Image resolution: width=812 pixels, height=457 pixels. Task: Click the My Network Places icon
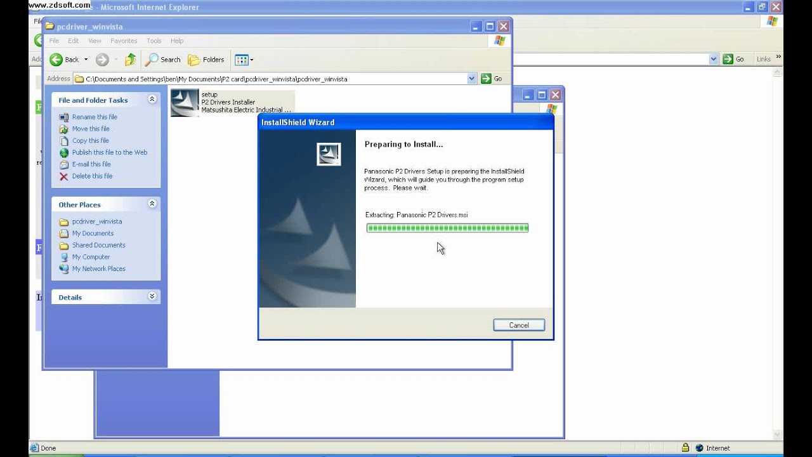[x=63, y=269]
